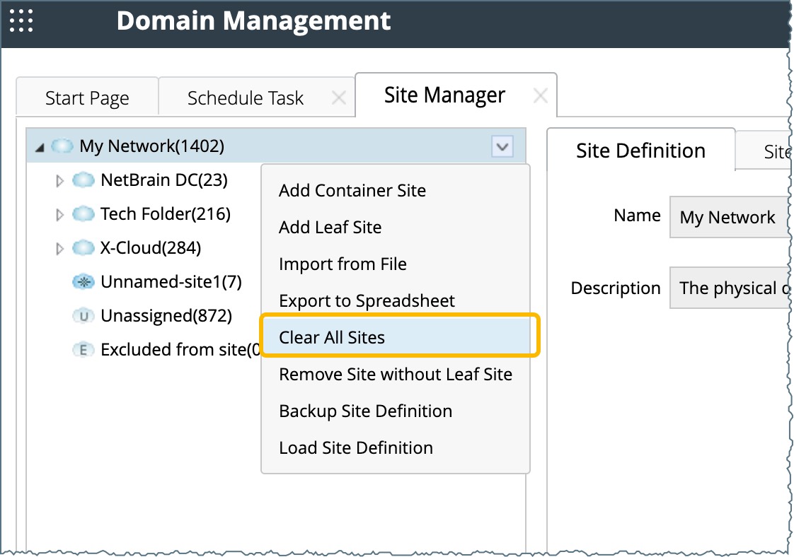
Task: Open the Start Page tab
Action: pos(87,98)
